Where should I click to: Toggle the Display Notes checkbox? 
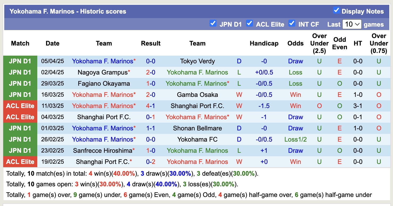pyautogui.click(x=336, y=11)
